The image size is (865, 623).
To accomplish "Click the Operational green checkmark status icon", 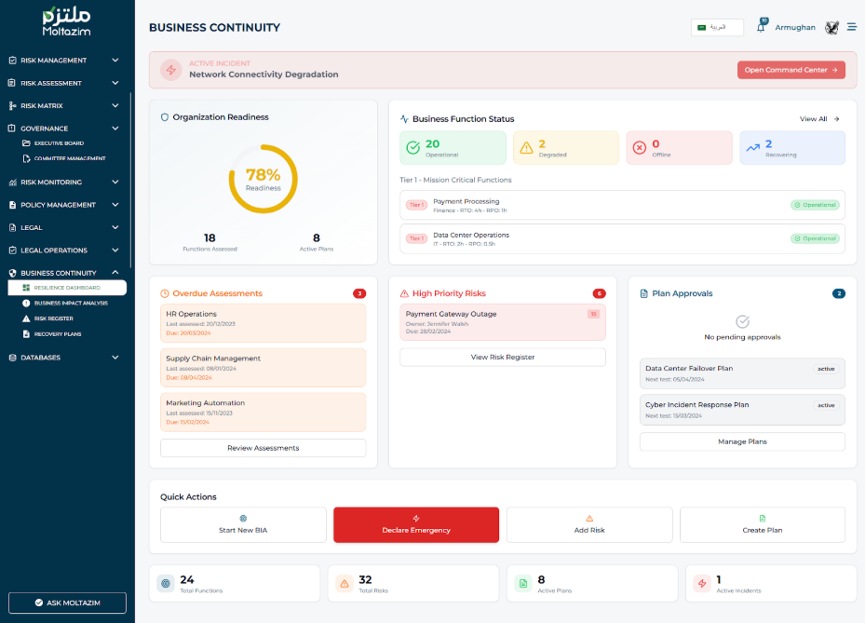I will coord(412,147).
